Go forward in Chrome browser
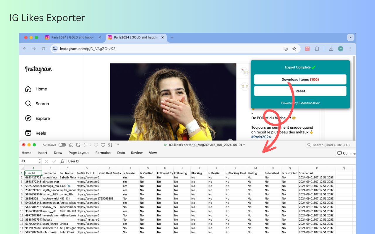This screenshot has height=234, width=375. pos(34,49)
